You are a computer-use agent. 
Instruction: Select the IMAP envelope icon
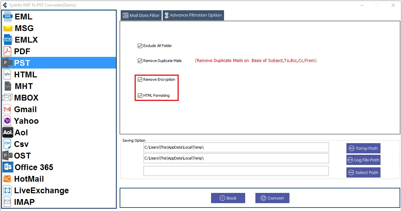(8, 202)
